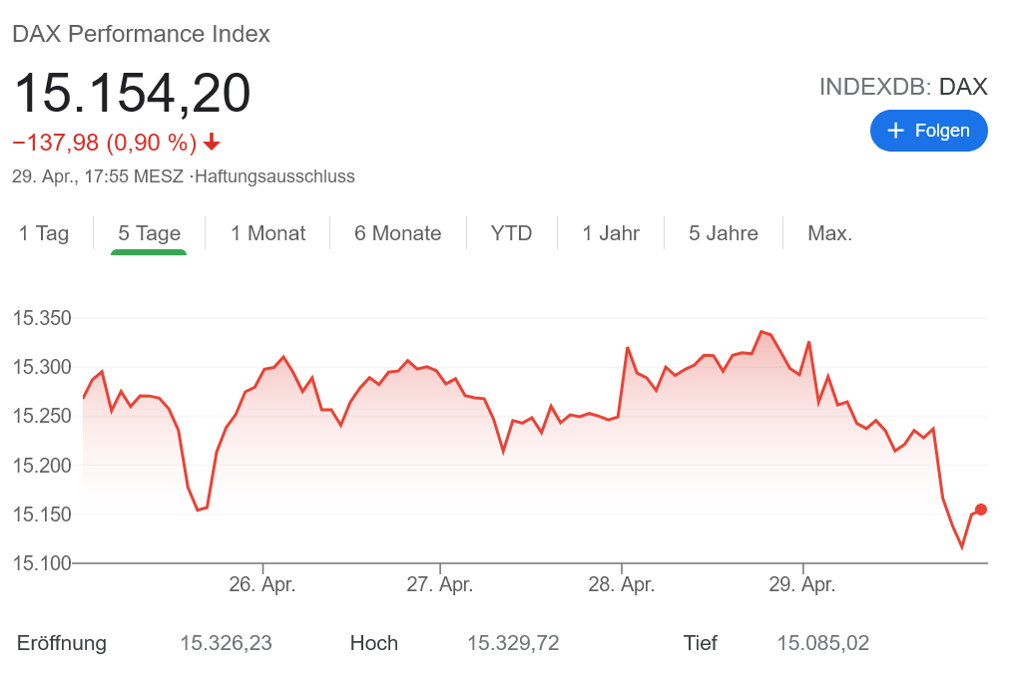The width and height of the screenshot is (1012, 674).
Task: Click the plus icon on the Folgen button
Action: (895, 131)
